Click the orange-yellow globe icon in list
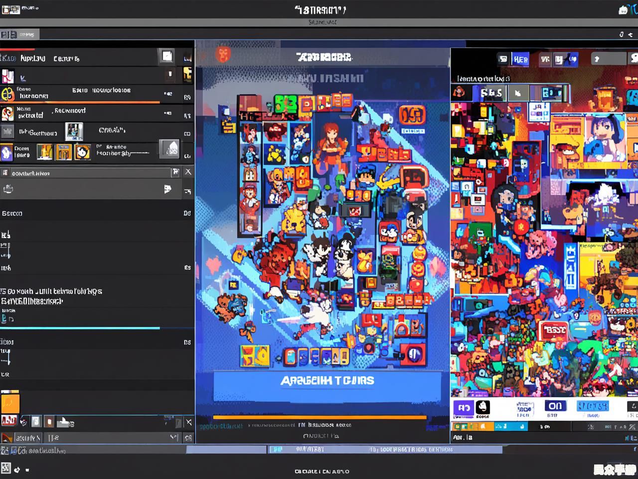 tap(7, 94)
